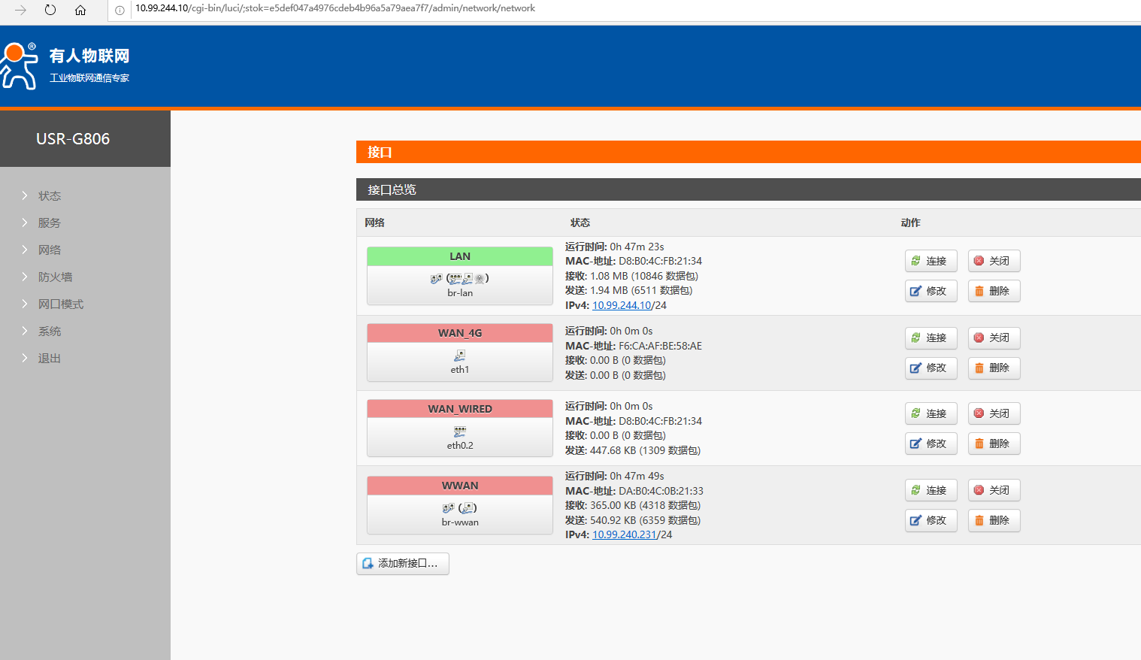Viewport: 1141px width, 660px height.
Task: Click the eth1 interface icon under WAN_4G
Action: pyautogui.click(x=460, y=356)
